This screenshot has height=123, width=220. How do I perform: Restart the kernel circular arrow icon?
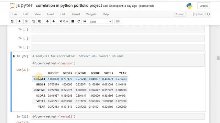(x=79, y=21)
